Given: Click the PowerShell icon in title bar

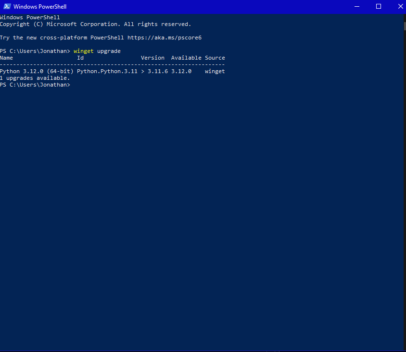Looking at the screenshot, I should pyautogui.click(x=7, y=7).
